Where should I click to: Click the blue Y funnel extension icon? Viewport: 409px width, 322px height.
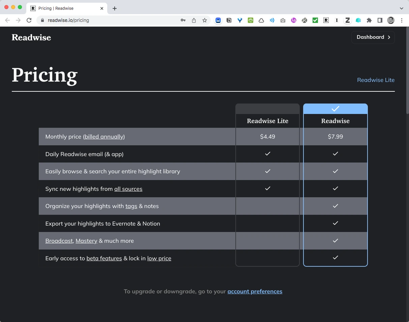(x=240, y=20)
